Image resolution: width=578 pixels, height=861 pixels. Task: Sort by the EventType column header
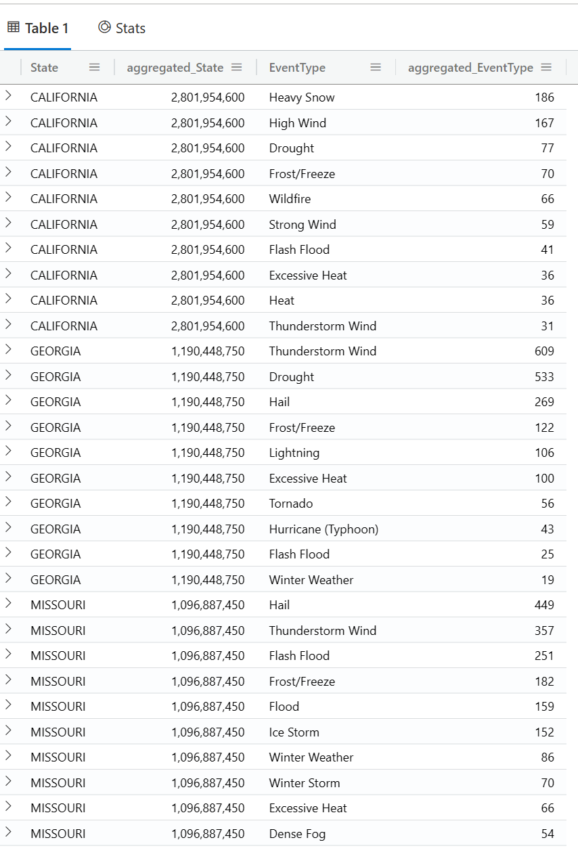pyautogui.click(x=297, y=68)
